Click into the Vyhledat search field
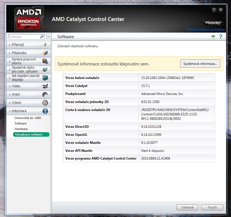This screenshot has width=231, height=217. (x=23, y=36)
